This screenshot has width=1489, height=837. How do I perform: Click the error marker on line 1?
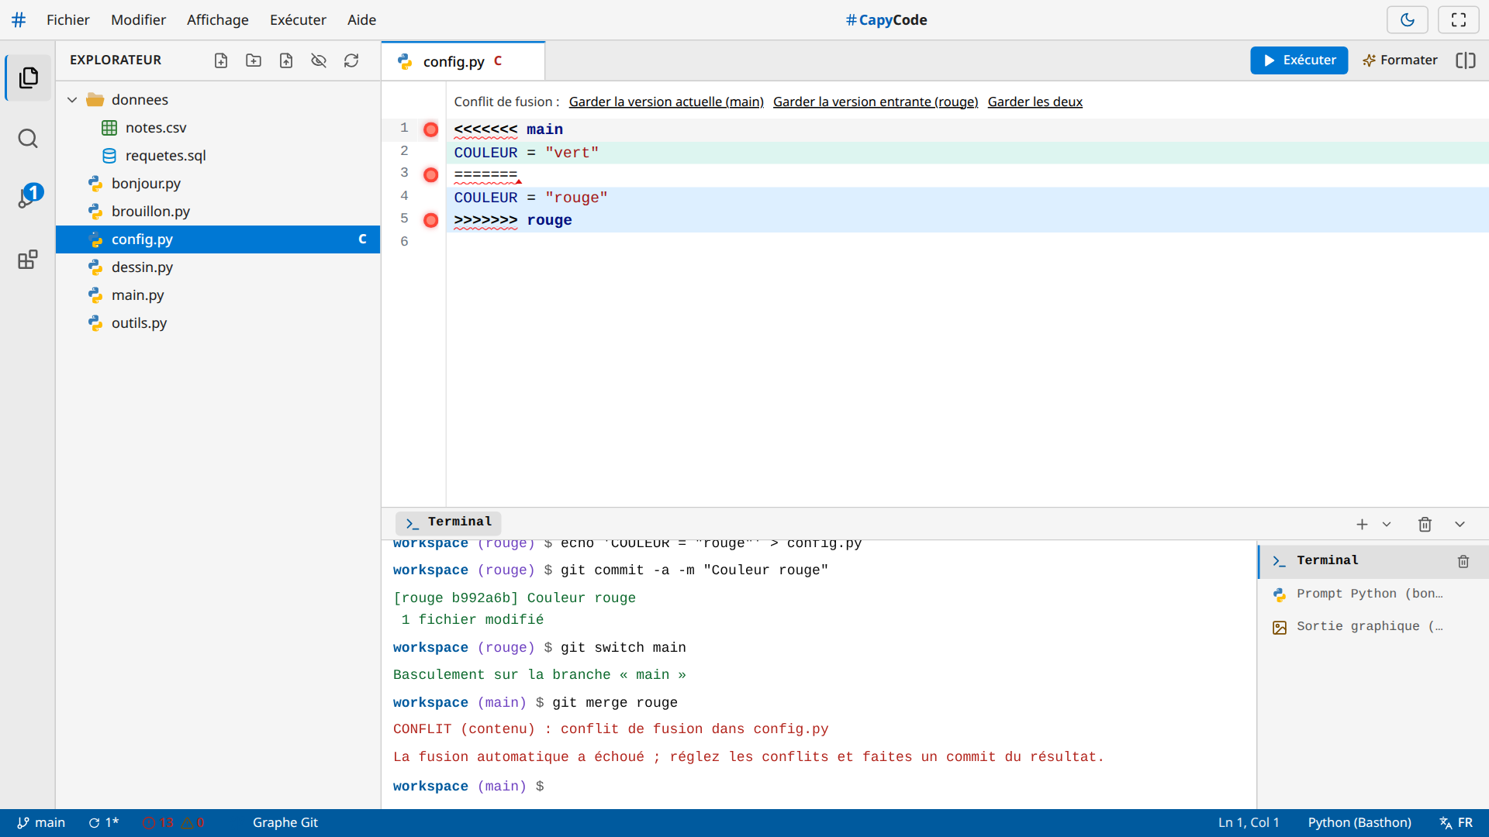click(x=431, y=129)
